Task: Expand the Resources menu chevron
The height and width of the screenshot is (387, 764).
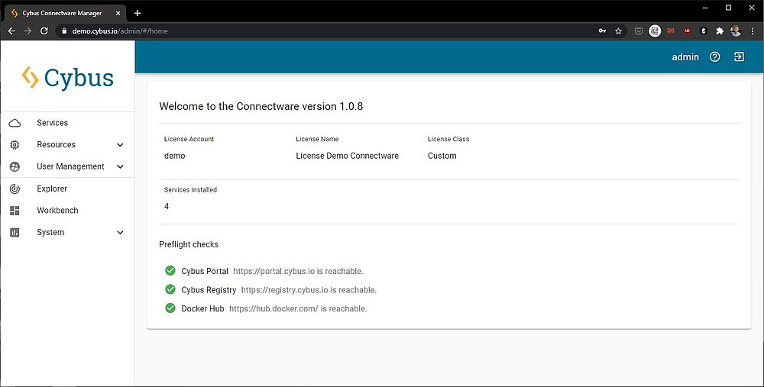Action: (x=120, y=144)
